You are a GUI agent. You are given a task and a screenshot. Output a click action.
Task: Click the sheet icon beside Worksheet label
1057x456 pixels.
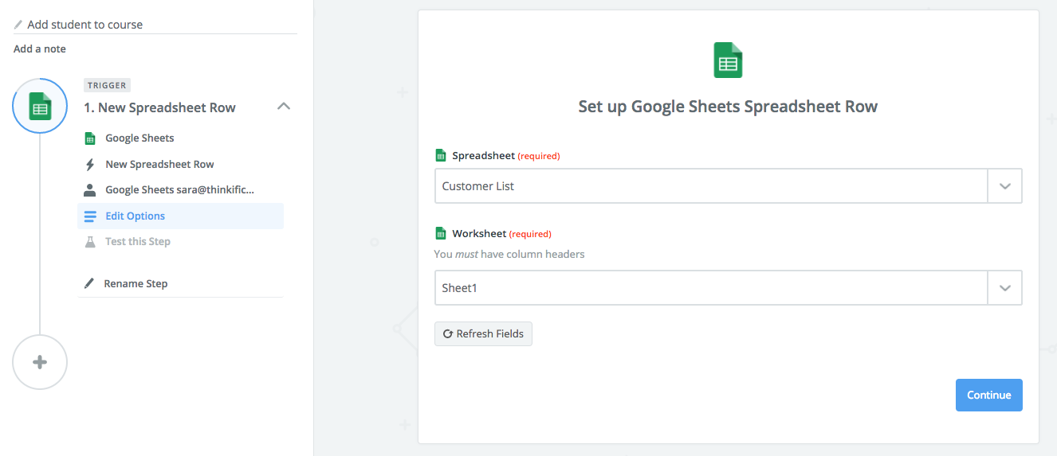point(440,233)
